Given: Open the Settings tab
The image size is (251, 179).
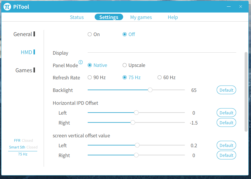Looking at the screenshot, I should point(109,17).
